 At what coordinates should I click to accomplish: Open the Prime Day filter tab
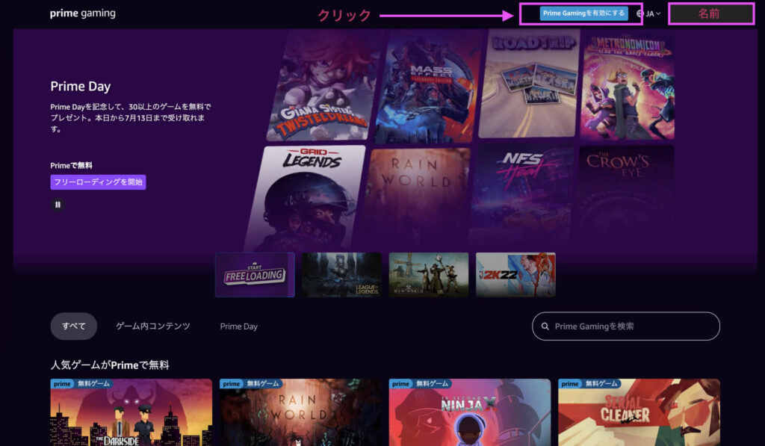tap(238, 326)
